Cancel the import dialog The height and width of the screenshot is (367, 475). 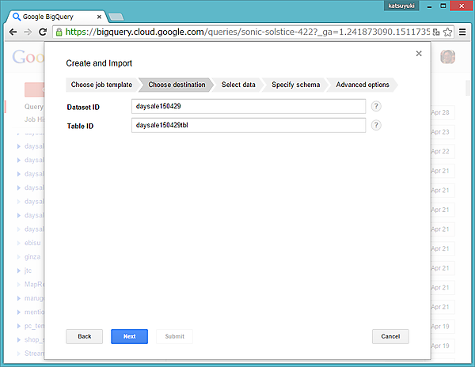click(390, 336)
